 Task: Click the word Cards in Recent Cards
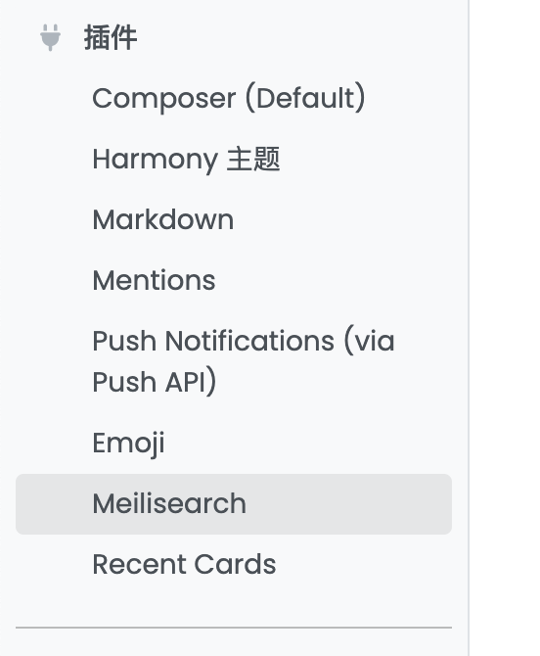tap(236, 564)
